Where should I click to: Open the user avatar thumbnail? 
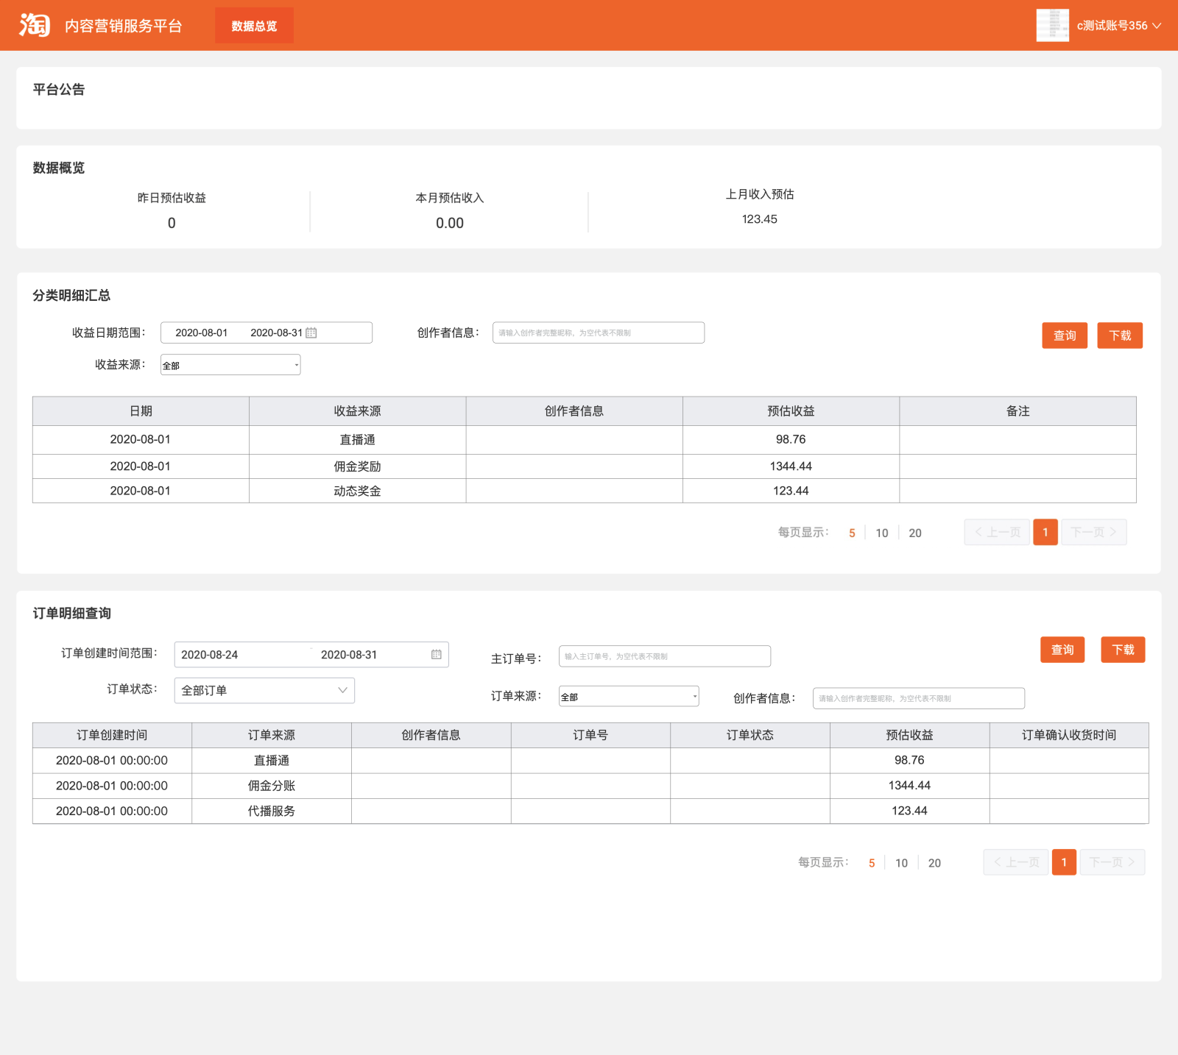pyautogui.click(x=1052, y=25)
